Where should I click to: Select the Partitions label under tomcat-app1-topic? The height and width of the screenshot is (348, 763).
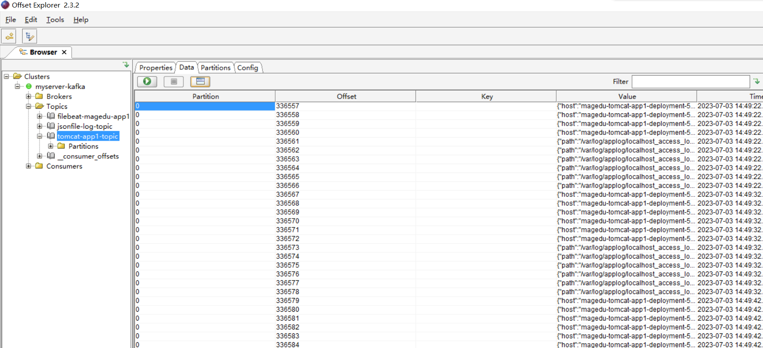click(x=83, y=146)
